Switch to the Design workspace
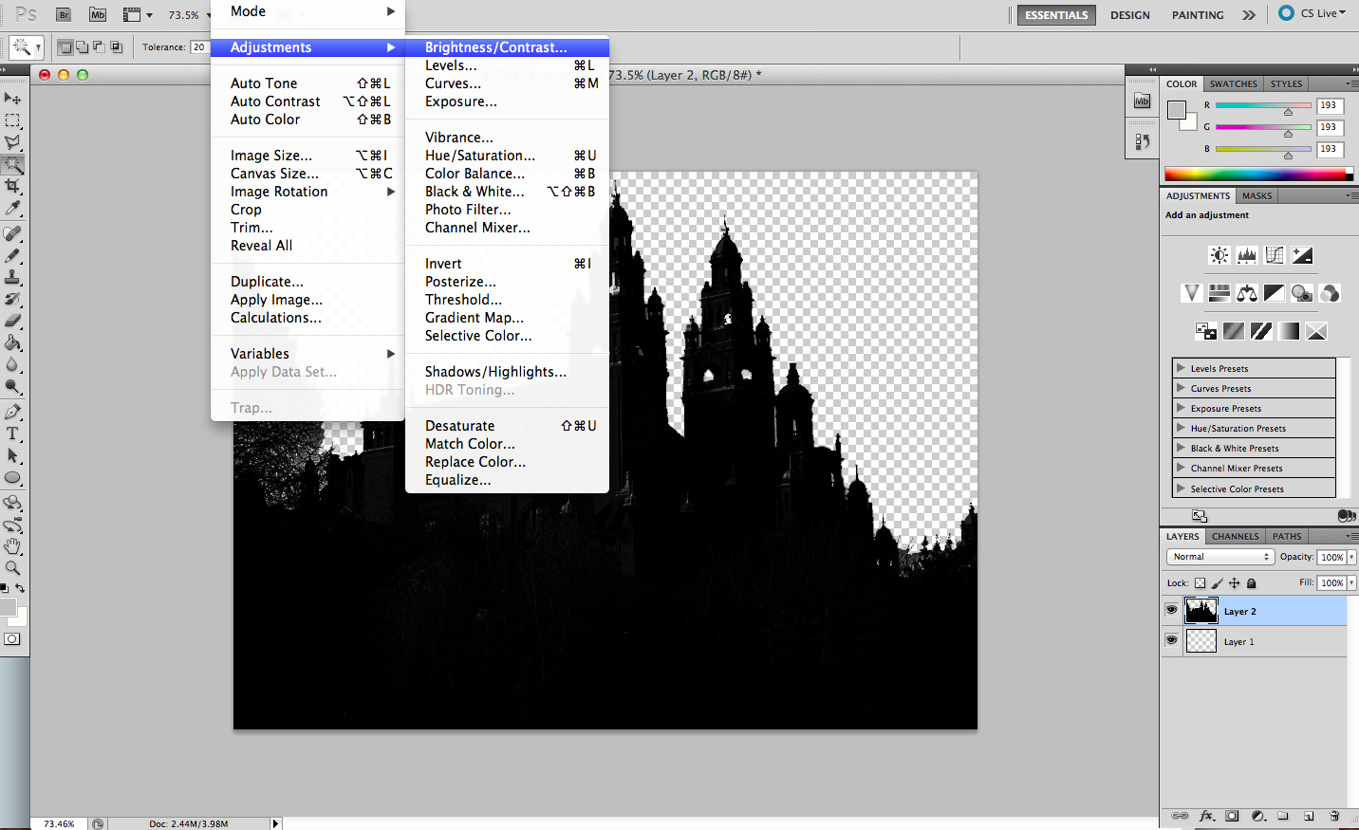 pyautogui.click(x=1130, y=15)
